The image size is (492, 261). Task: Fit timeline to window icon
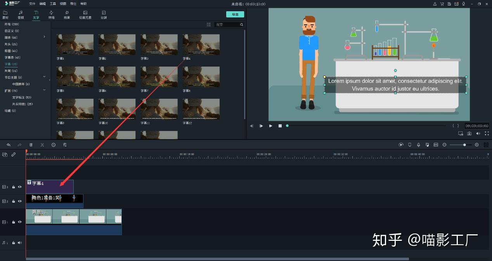436,145
